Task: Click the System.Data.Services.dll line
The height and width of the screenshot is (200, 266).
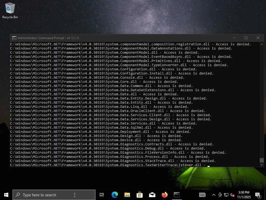Action: click(103, 123)
